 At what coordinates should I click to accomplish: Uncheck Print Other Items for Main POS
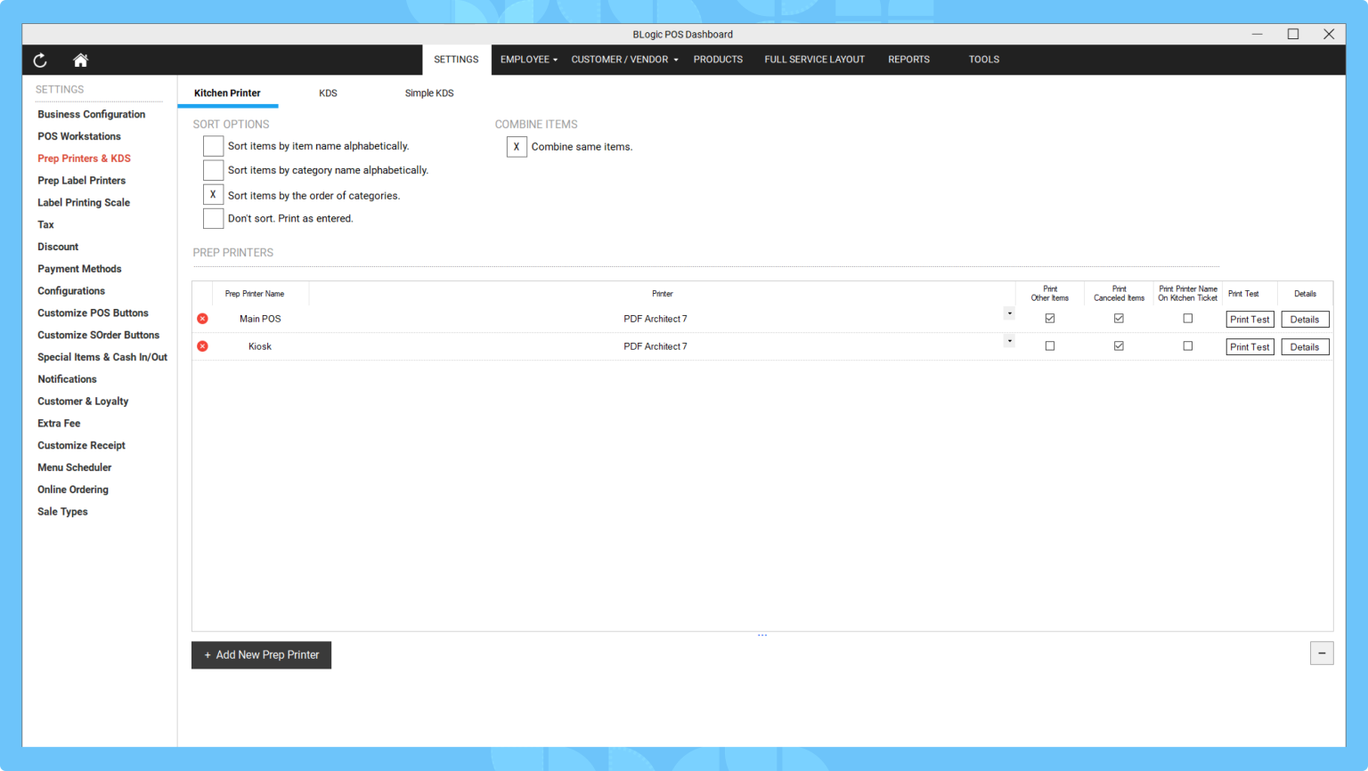pyautogui.click(x=1050, y=319)
